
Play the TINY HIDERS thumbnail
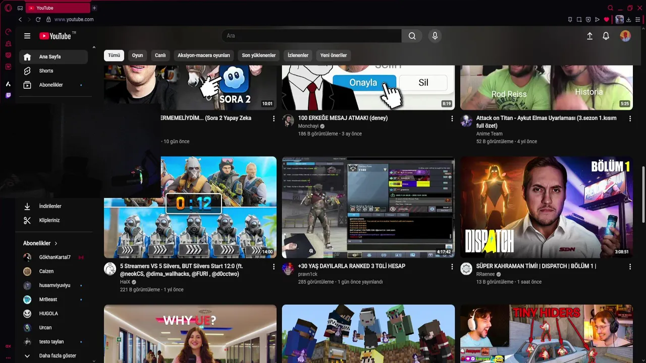coord(547,334)
